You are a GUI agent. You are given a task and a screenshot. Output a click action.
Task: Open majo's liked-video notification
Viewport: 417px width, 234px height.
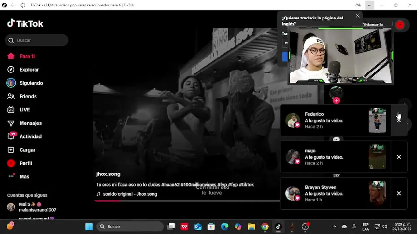(336, 157)
